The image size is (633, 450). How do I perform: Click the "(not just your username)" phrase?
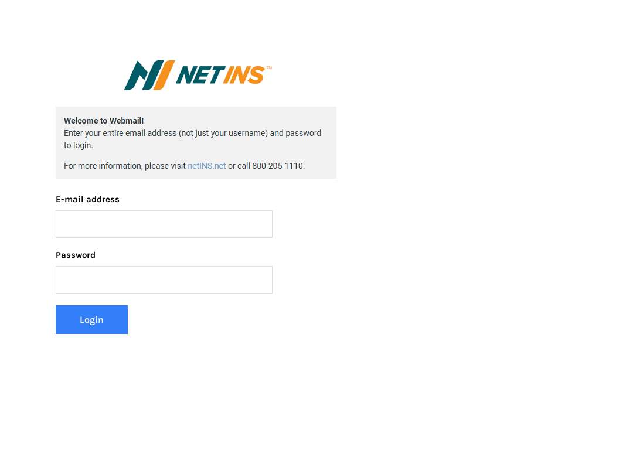[223, 133]
